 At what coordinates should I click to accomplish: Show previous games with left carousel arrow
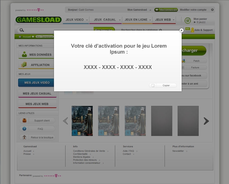[x=65, y=121]
